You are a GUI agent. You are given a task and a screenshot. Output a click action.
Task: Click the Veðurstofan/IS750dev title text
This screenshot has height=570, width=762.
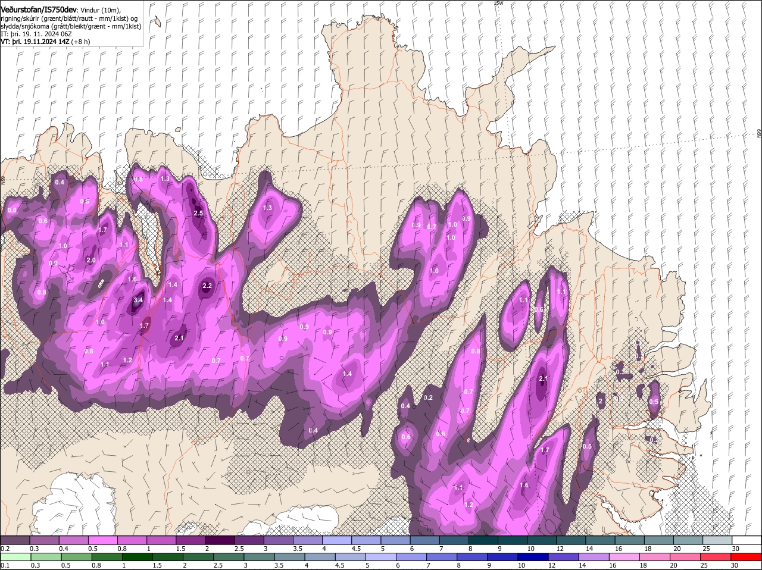pyautogui.click(x=39, y=9)
